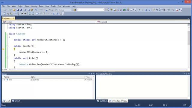The height and width of the screenshot is (108, 192).
Task: Click the Restart debugging icon
Action: tap(149, 10)
